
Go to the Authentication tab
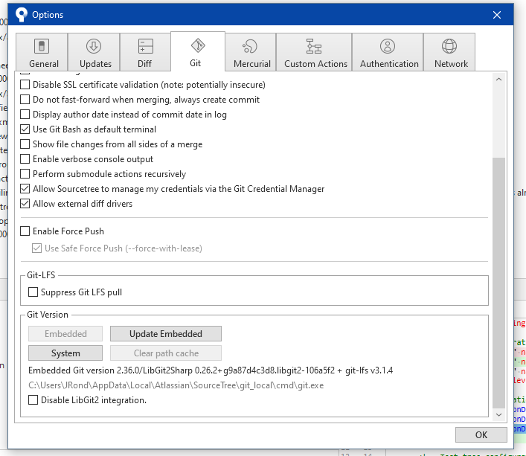[x=388, y=52]
